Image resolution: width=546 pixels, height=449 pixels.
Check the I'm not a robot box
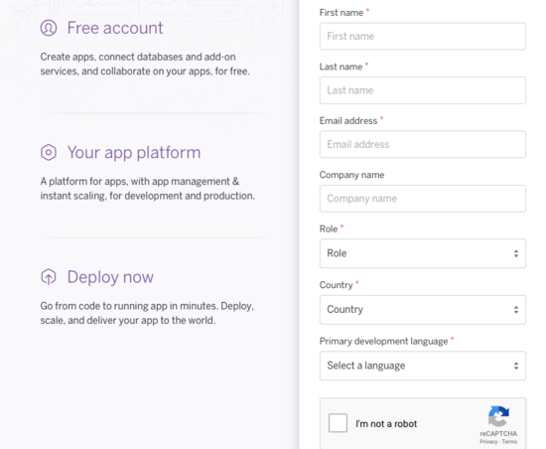[338, 423]
